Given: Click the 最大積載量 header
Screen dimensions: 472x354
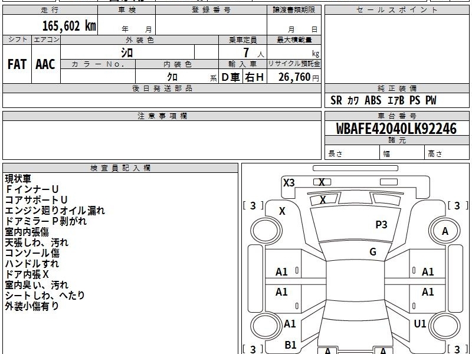Looking at the screenshot, I should click(x=294, y=40).
